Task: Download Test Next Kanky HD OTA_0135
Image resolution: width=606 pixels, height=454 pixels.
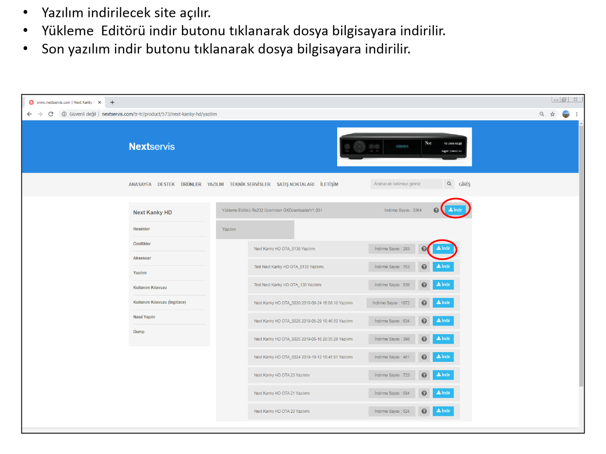Action: (x=443, y=266)
